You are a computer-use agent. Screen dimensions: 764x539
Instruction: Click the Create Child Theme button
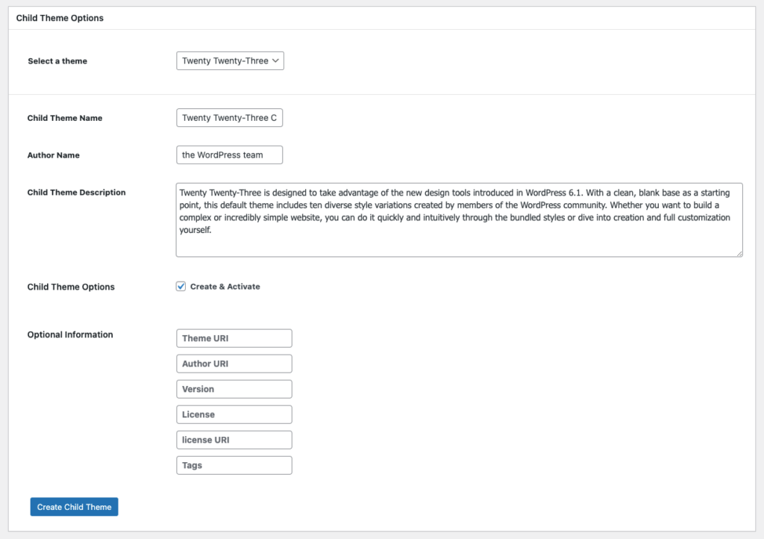(x=74, y=506)
